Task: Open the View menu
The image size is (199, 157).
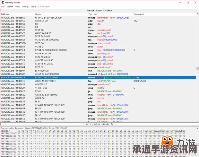Action: (18, 7)
